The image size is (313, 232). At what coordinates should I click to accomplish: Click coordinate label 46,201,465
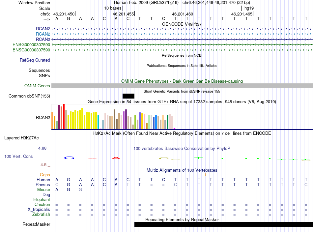tap(242, 14)
